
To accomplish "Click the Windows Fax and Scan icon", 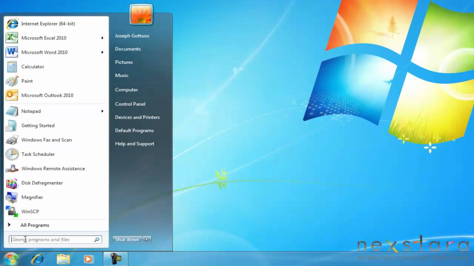I will click(x=12, y=140).
